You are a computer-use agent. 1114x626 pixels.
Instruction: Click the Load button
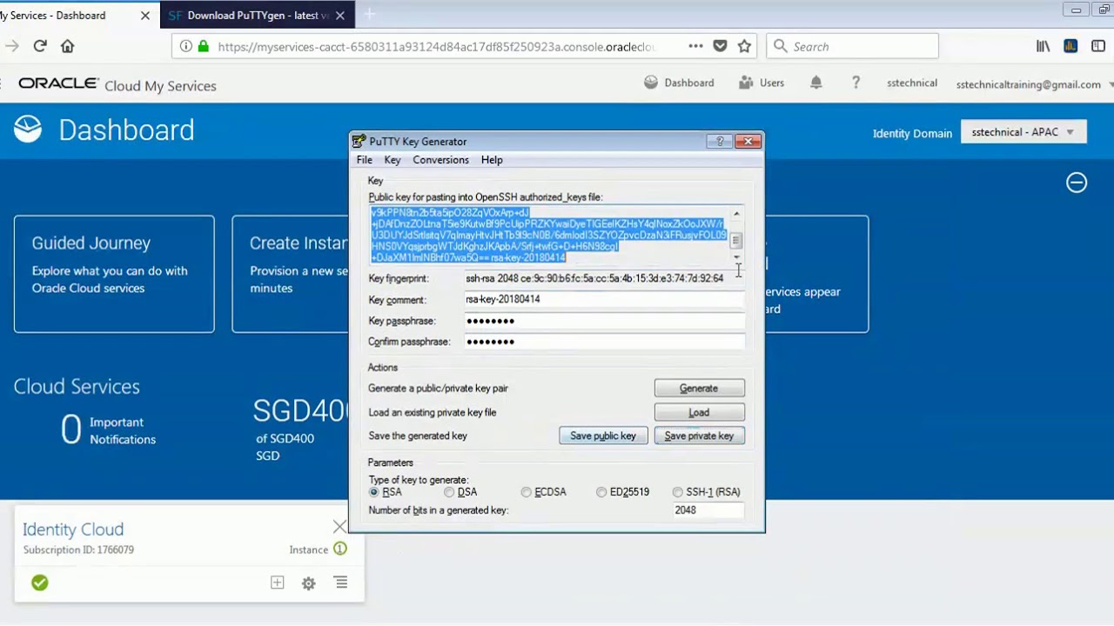699,412
